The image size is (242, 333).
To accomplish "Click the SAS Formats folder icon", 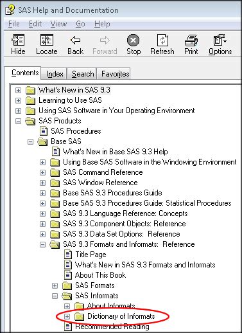I will [x=67, y=285].
